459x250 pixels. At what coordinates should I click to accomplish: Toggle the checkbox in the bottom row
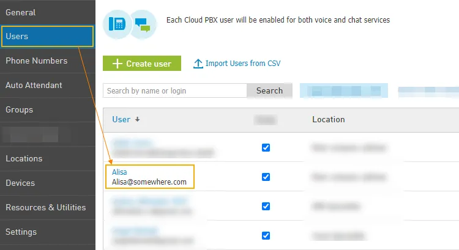[x=266, y=236]
